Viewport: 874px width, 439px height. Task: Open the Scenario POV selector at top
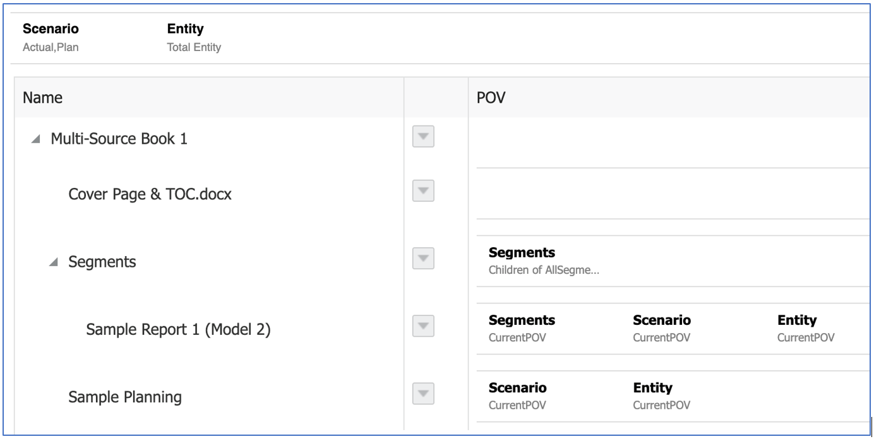tap(51, 37)
